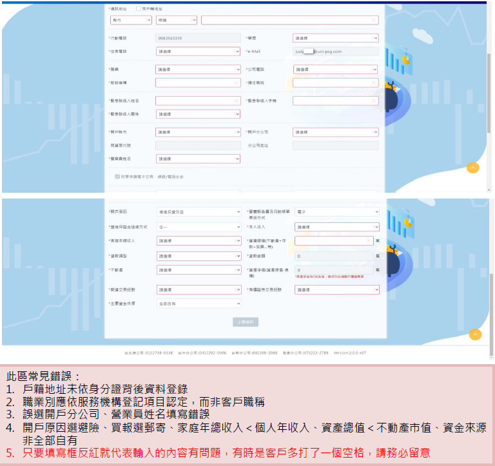Clear the 緊急聯絡人姓名 field using its X

pyautogui.click(x=235, y=101)
